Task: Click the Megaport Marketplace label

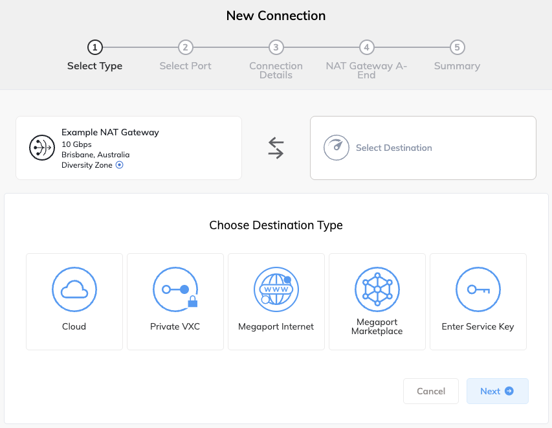Action: [377, 326]
